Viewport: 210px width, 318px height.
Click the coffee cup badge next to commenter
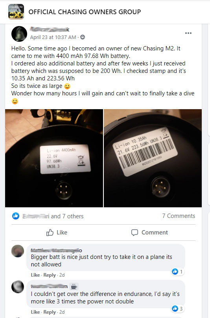74,286
